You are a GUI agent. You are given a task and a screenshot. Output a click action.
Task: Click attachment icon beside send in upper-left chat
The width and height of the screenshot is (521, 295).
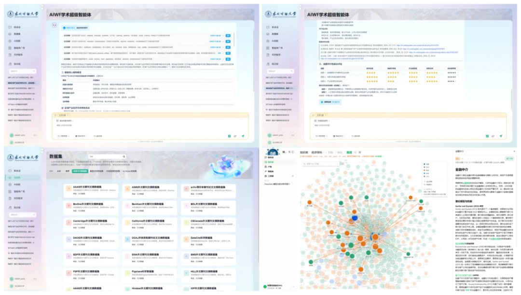235,136
